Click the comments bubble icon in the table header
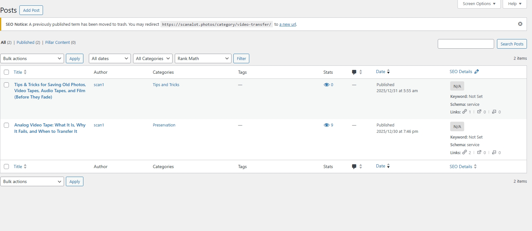This screenshot has width=532, height=231. tap(354, 72)
